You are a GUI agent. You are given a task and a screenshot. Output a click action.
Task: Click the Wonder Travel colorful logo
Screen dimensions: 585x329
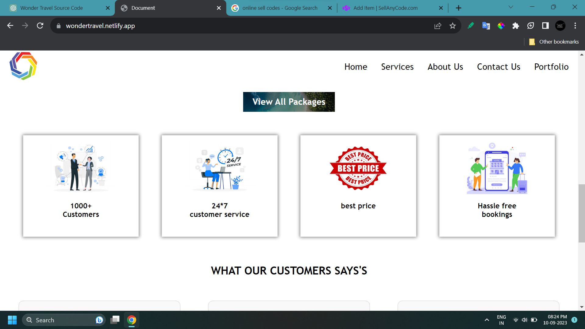pyautogui.click(x=23, y=66)
